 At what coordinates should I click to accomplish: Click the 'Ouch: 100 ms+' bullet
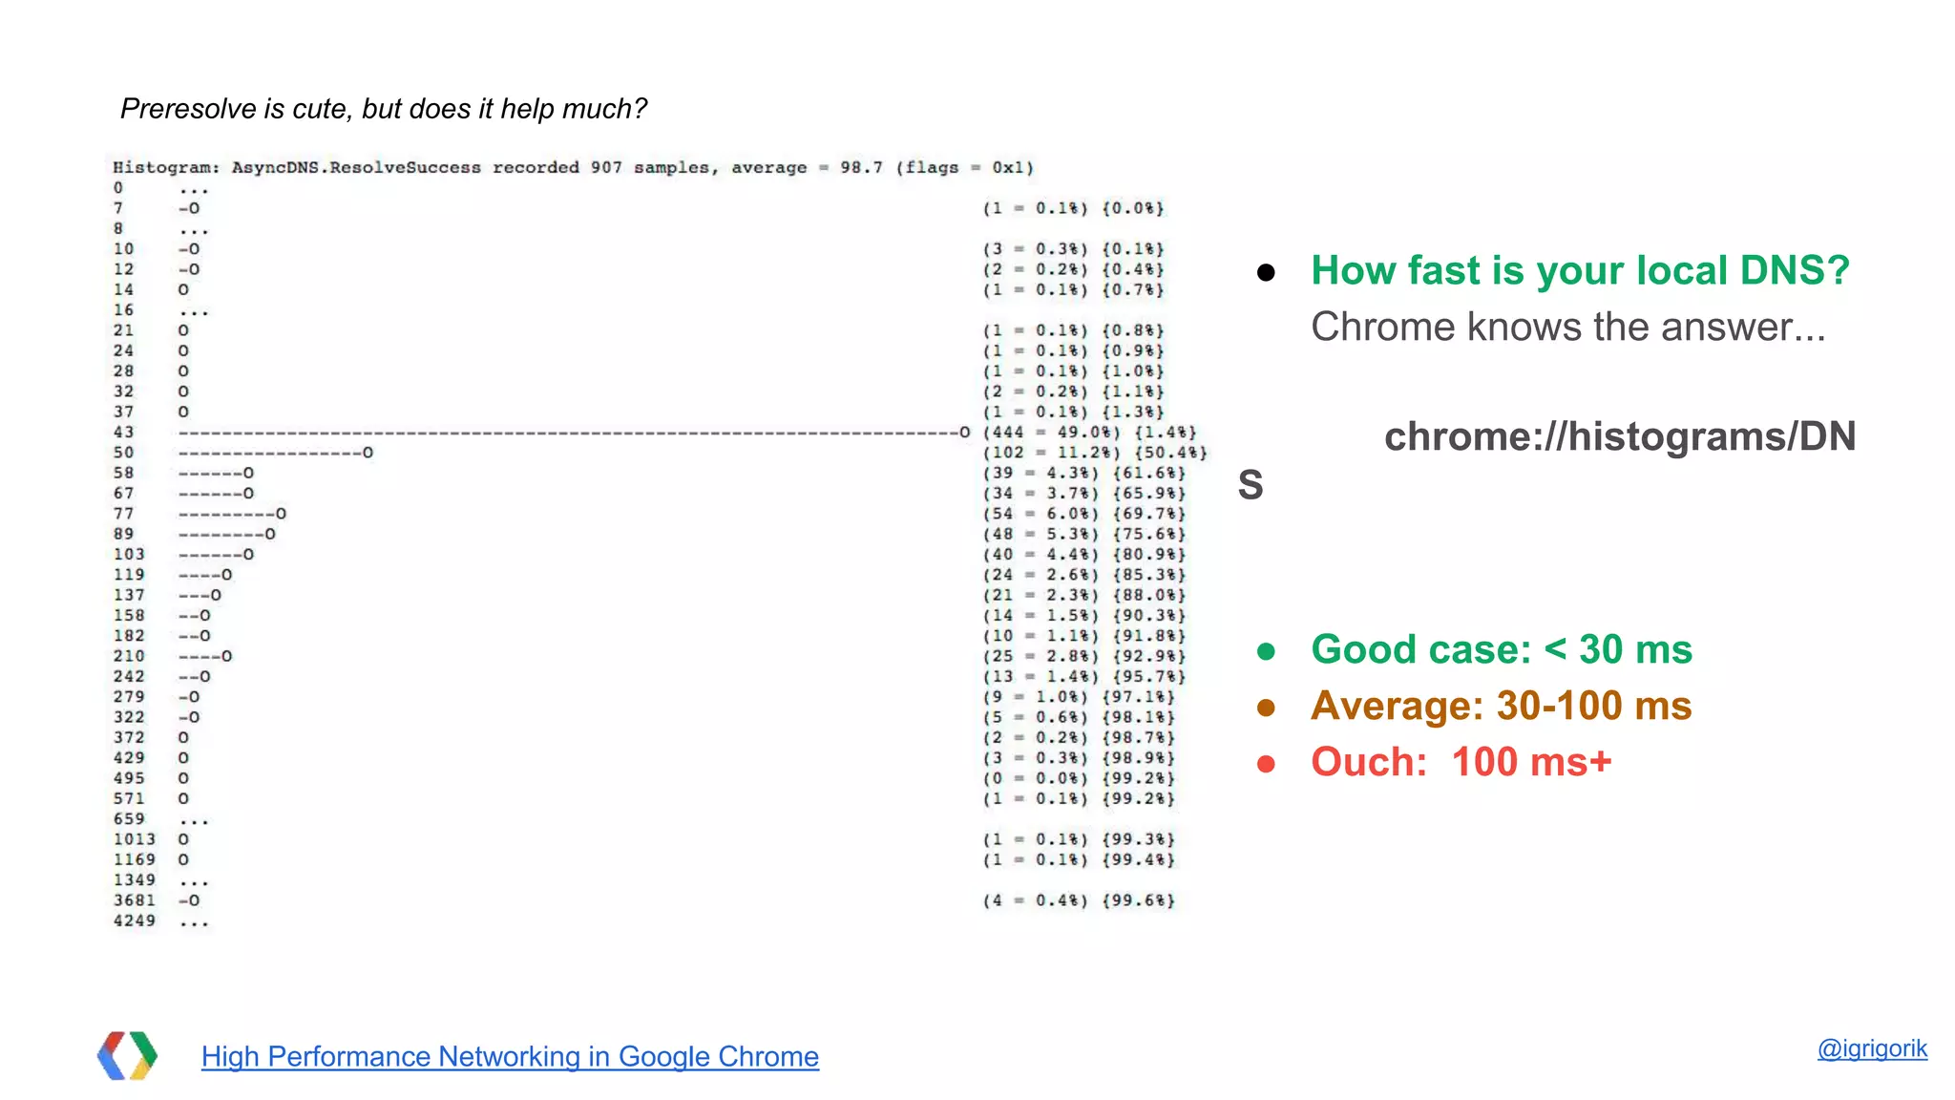tap(1461, 762)
